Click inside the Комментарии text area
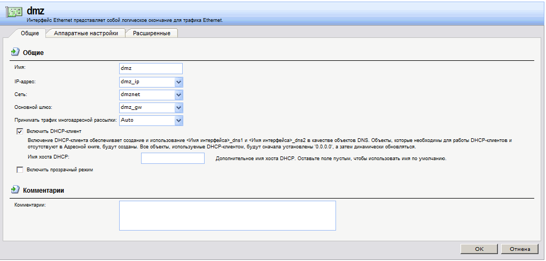546x261 pixels. click(x=228, y=216)
